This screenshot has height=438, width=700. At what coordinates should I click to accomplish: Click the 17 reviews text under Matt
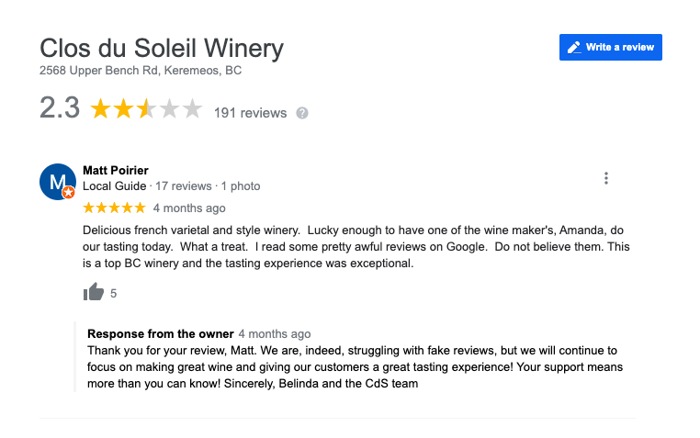pyautogui.click(x=184, y=186)
